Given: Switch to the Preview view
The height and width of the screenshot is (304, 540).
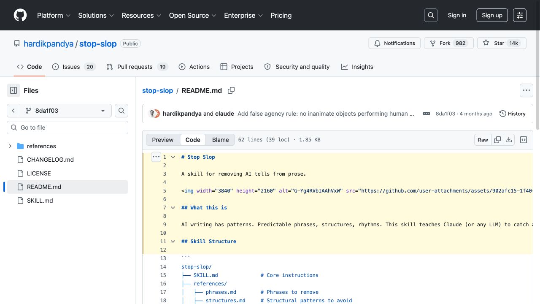Looking at the screenshot, I should pyautogui.click(x=163, y=140).
